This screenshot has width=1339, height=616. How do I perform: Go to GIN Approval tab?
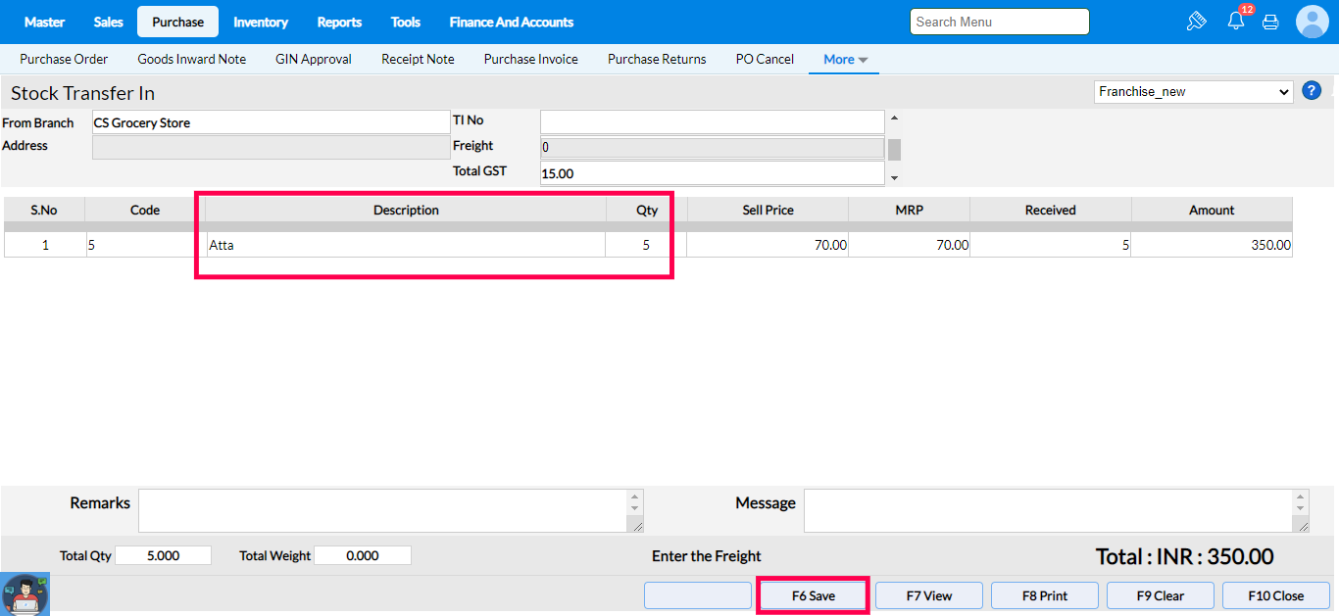point(314,59)
